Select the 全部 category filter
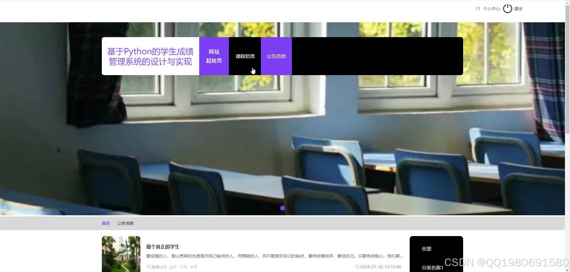The width and height of the screenshot is (570, 272). pos(427,249)
